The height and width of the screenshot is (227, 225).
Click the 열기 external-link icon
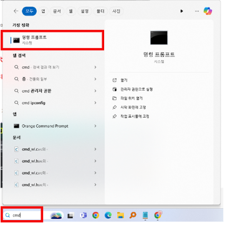pos(115,80)
